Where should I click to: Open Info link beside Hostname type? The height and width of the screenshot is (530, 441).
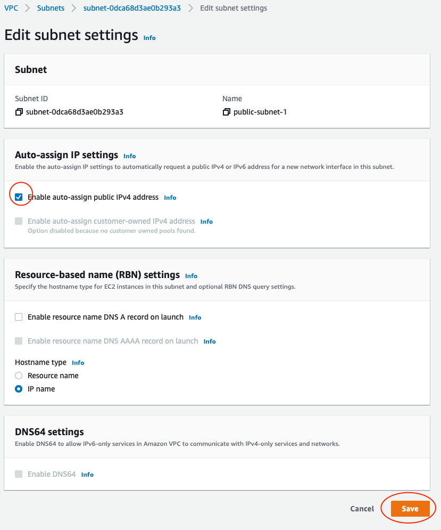coord(78,363)
